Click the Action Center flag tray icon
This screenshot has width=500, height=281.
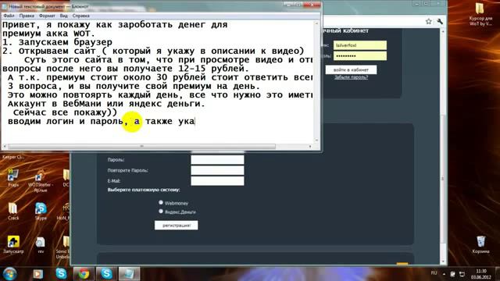pos(452,274)
